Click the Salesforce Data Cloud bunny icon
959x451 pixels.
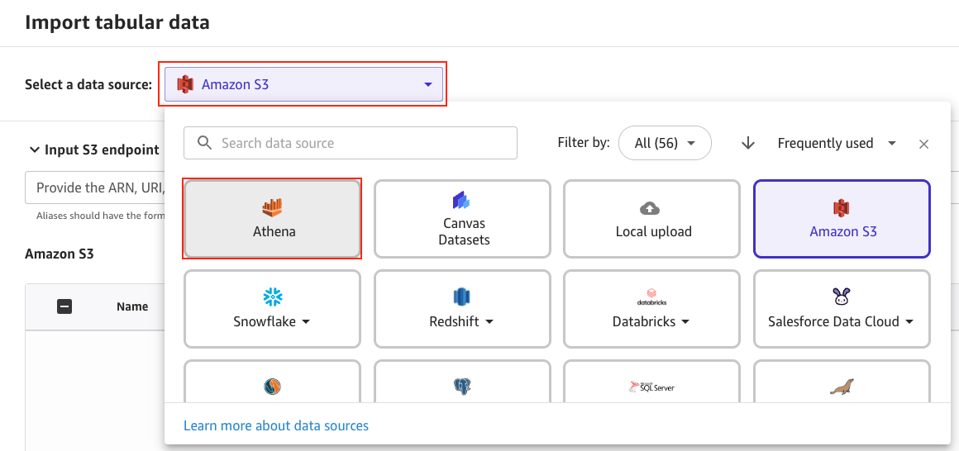(841, 297)
